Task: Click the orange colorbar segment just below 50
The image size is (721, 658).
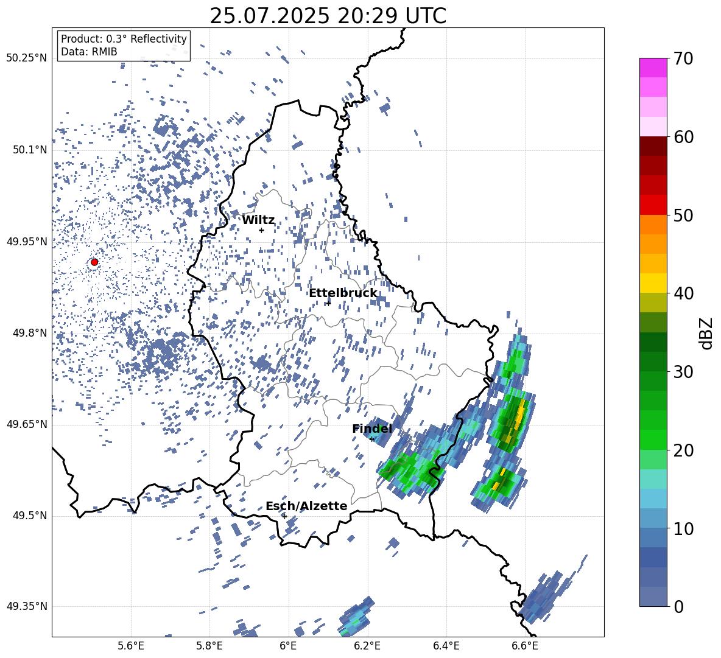Action: click(x=653, y=224)
